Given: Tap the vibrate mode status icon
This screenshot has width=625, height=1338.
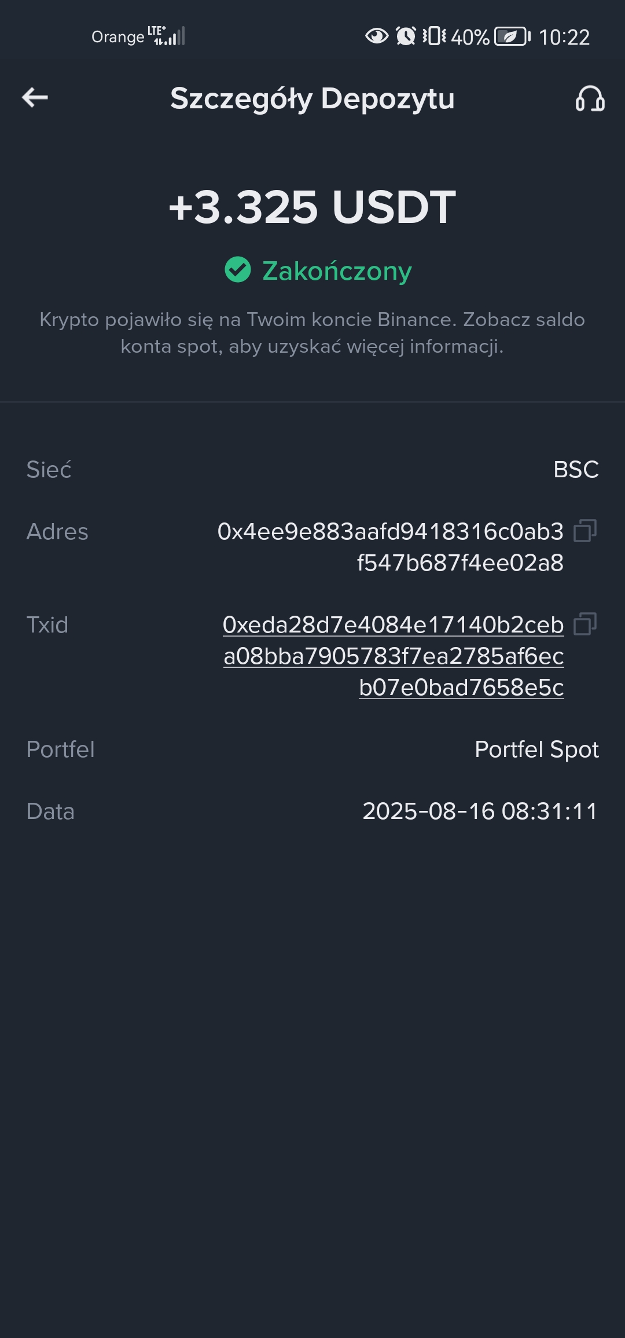Looking at the screenshot, I should pyautogui.click(x=434, y=36).
